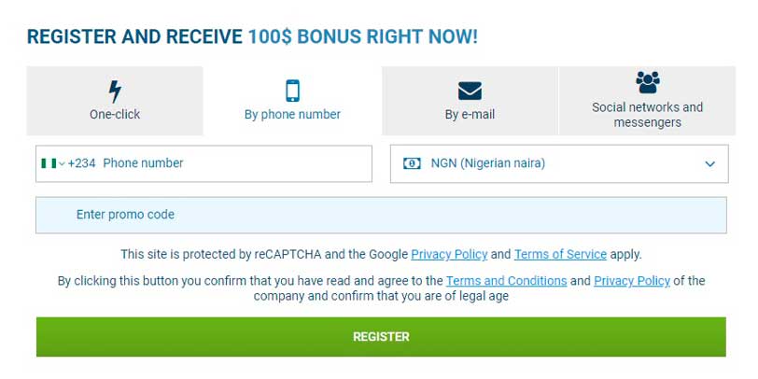Click the Enter promo code field
The height and width of the screenshot is (379, 758).
point(381,215)
